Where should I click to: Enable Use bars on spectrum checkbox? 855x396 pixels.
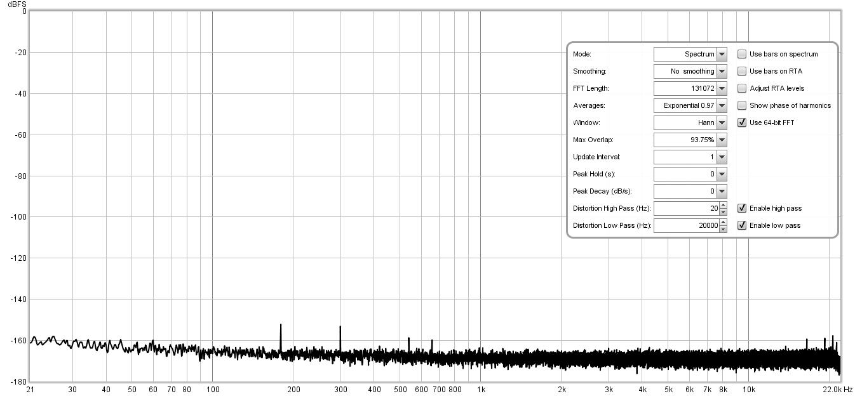[742, 55]
